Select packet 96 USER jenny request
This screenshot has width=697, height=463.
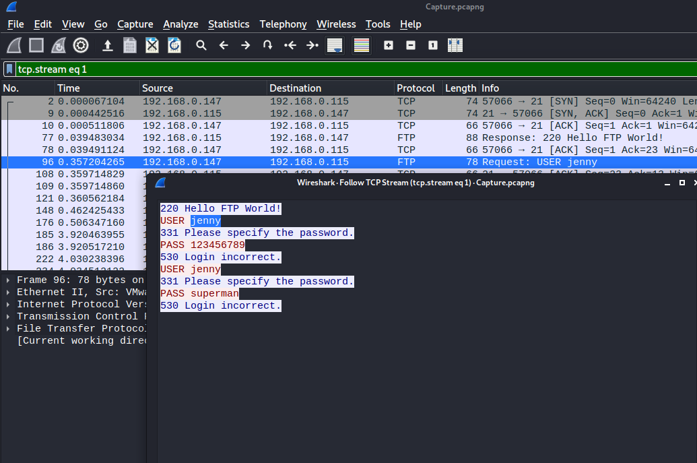[349, 162]
